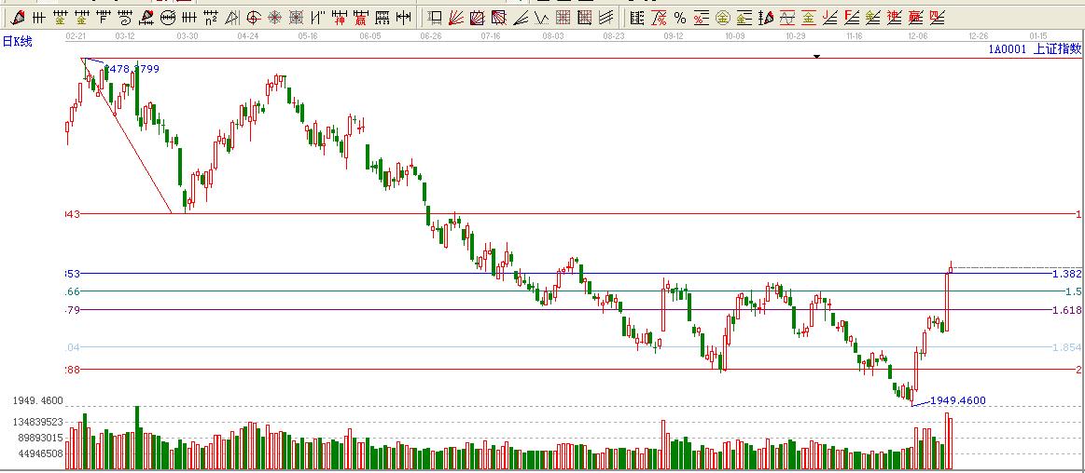Click the 1A0001 上证指数 stock name
1085x473 pixels.
coord(1035,49)
